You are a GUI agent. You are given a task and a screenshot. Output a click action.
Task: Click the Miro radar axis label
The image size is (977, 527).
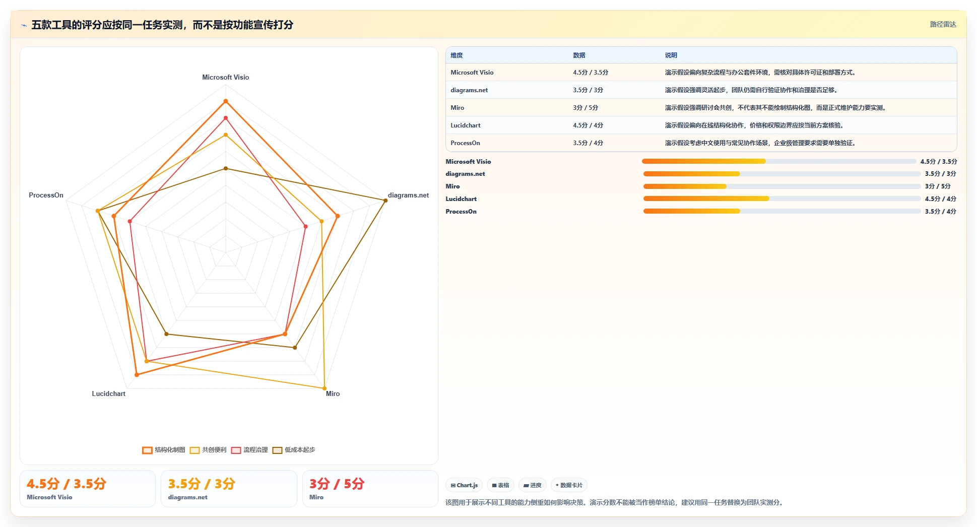[x=333, y=393]
